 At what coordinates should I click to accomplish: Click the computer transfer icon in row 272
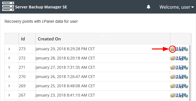[186, 58]
